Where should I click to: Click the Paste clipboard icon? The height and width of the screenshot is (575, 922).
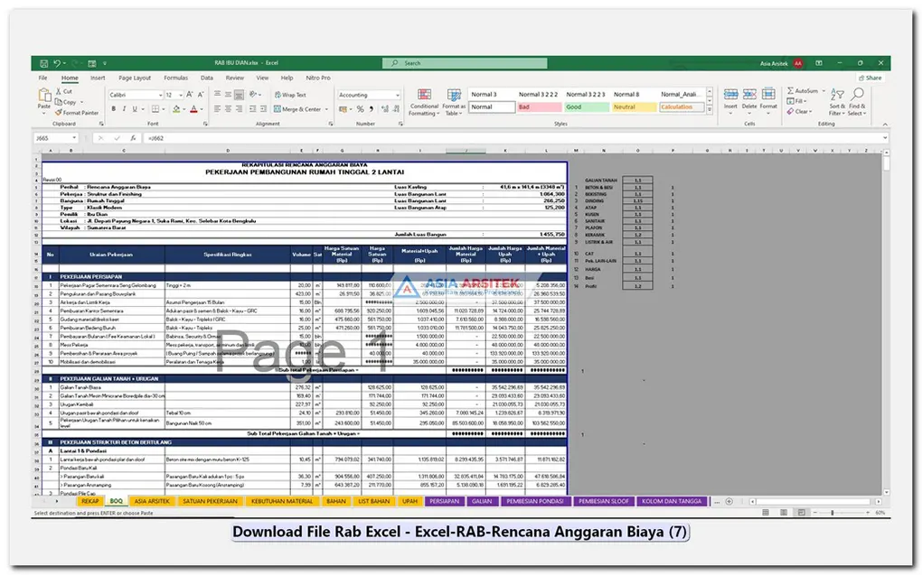click(x=44, y=95)
